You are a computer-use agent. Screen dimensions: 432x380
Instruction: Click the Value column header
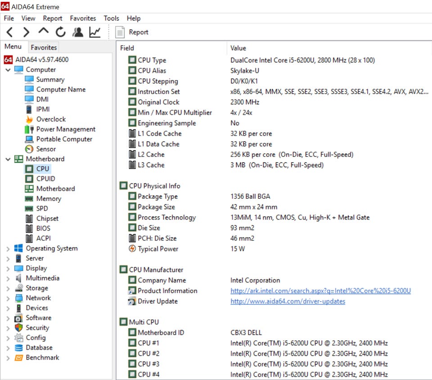tap(238, 48)
